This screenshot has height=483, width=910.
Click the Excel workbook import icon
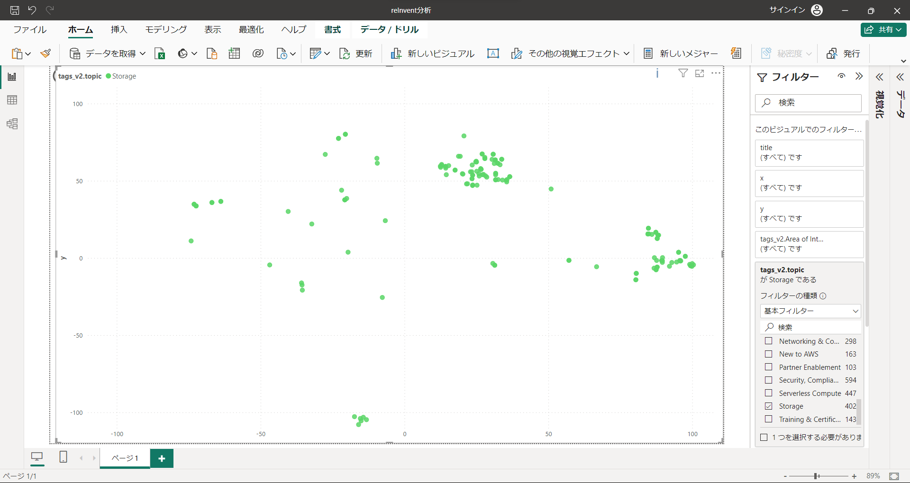pos(160,54)
